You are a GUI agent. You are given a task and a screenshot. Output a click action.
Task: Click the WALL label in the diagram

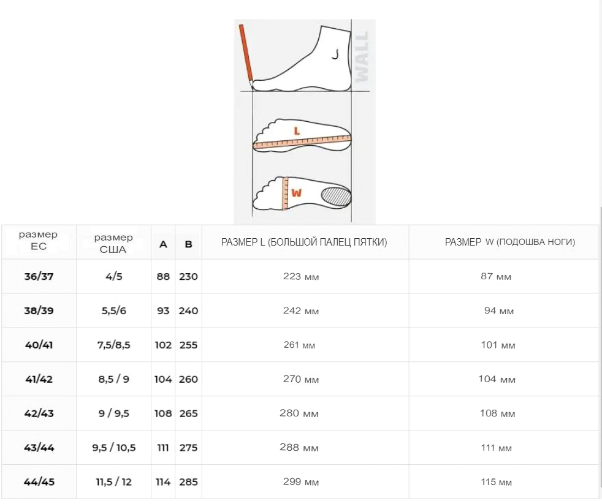(x=362, y=56)
